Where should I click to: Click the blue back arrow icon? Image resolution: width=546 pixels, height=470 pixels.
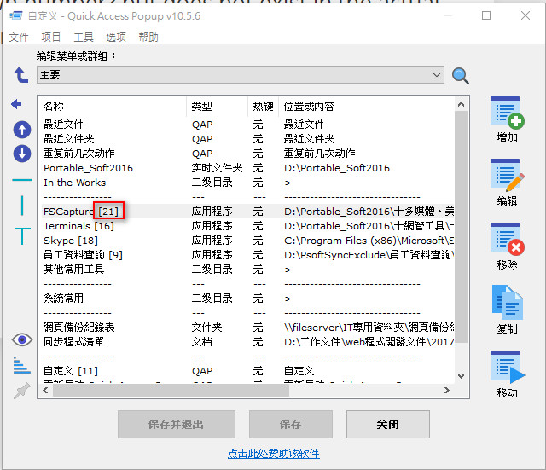tap(16, 104)
